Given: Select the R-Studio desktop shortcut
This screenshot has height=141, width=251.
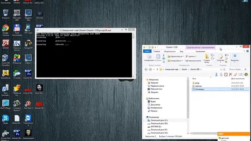Looking at the screenshot, I should 17,74.
